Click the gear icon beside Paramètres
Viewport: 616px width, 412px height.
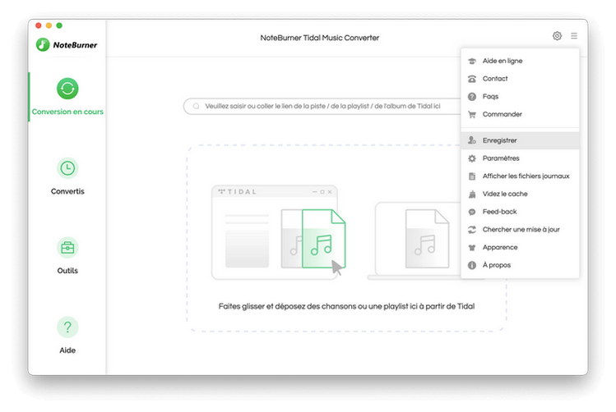472,158
